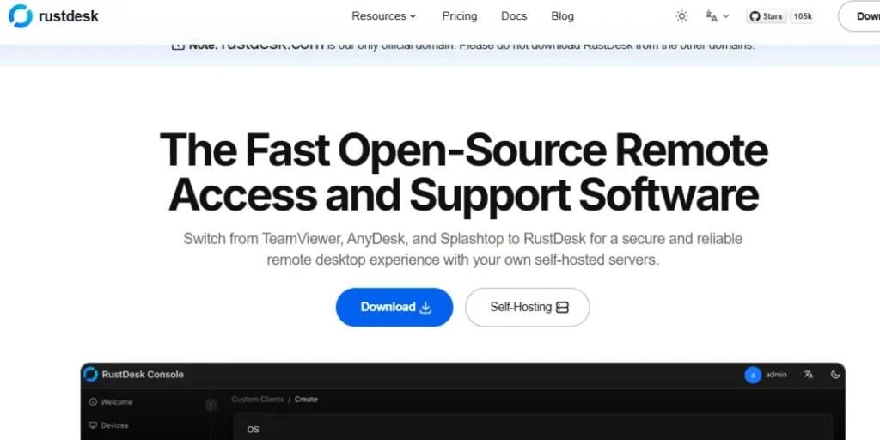Select Devices in console sidebar
Viewport: 880px width, 440px height.
click(x=109, y=425)
